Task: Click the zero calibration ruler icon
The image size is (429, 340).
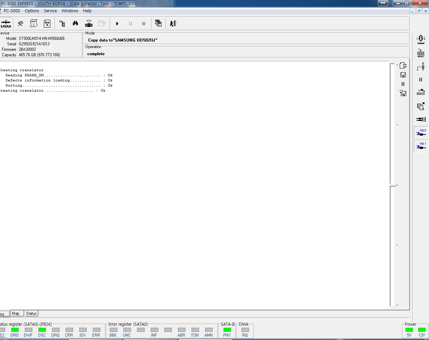Action: coord(421,40)
